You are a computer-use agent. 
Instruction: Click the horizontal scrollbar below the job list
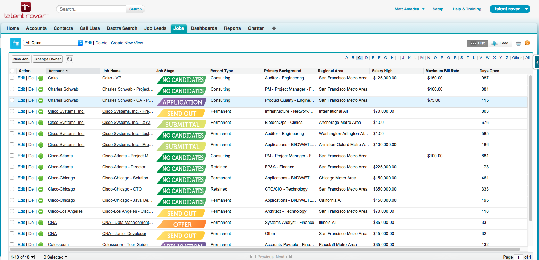point(265,249)
